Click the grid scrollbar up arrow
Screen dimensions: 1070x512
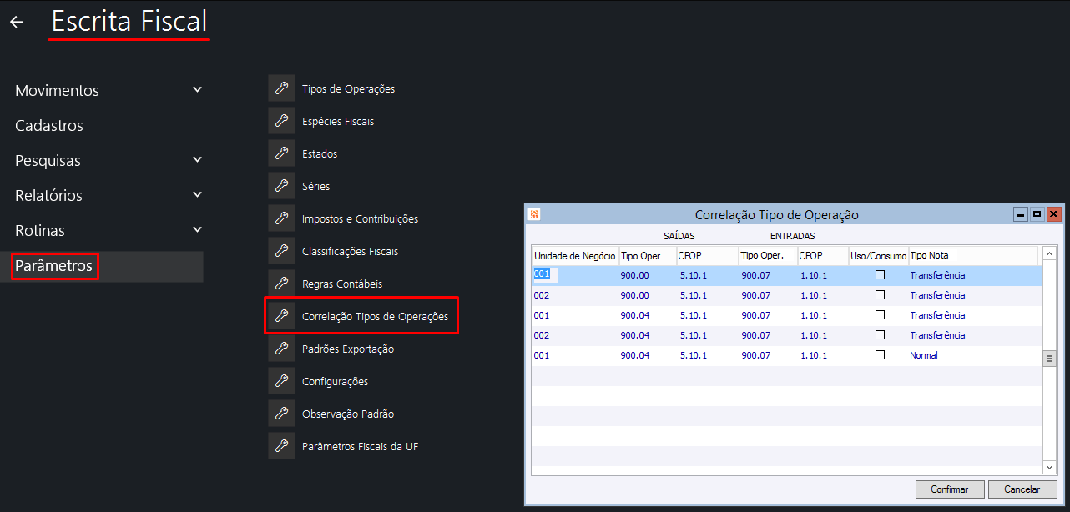[x=1050, y=253]
